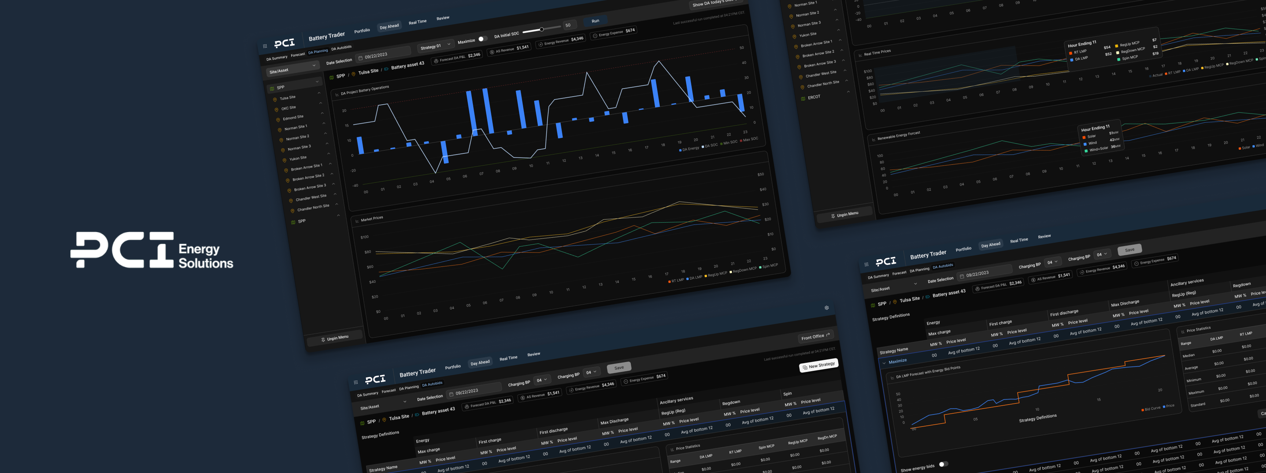Open Review tab beside the Run button

(x=443, y=18)
